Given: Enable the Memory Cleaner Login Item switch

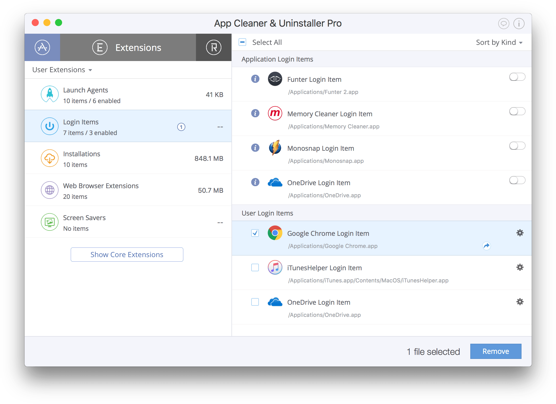Looking at the screenshot, I should [517, 111].
